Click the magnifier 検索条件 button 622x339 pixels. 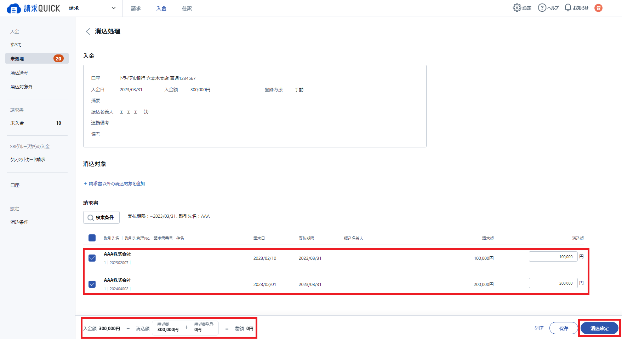click(x=101, y=217)
